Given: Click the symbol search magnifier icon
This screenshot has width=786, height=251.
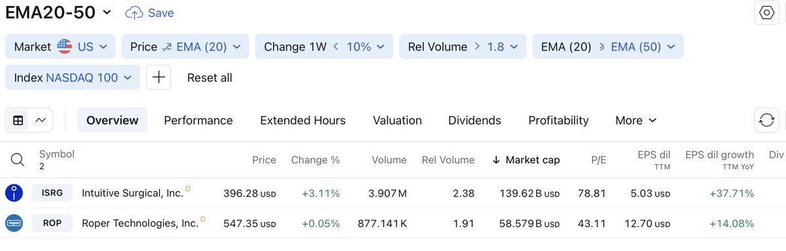Looking at the screenshot, I should pyautogui.click(x=18, y=159).
